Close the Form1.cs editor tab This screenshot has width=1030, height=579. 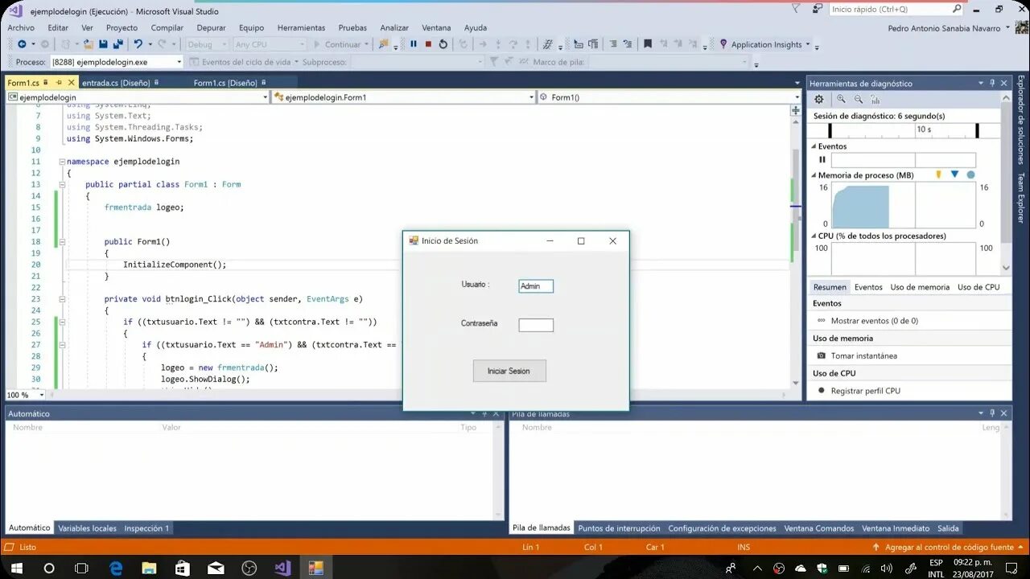pos(72,82)
